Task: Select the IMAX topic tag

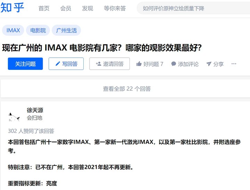Action: click(13, 30)
